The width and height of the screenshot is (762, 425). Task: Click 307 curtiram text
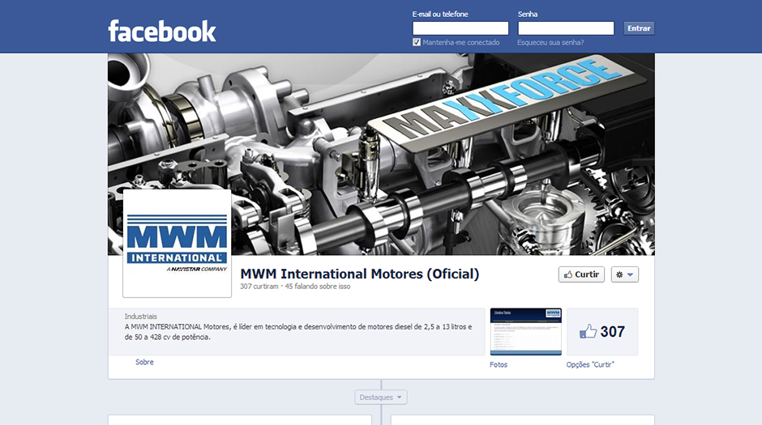click(259, 287)
